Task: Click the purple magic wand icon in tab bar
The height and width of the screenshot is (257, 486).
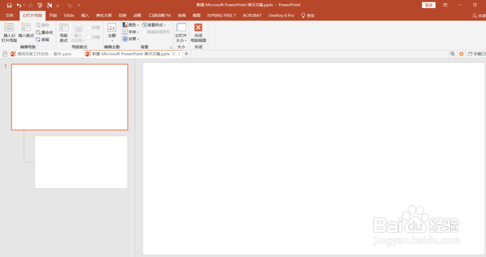Action: click(x=452, y=54)
